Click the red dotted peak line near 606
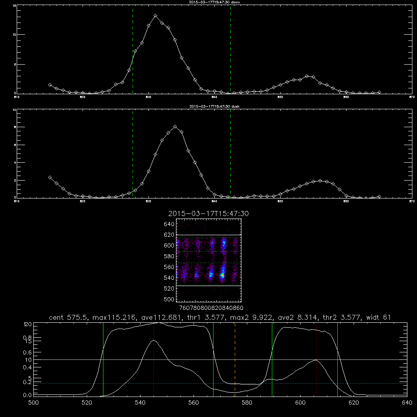The image size is (417, 417). click(316, 359)
